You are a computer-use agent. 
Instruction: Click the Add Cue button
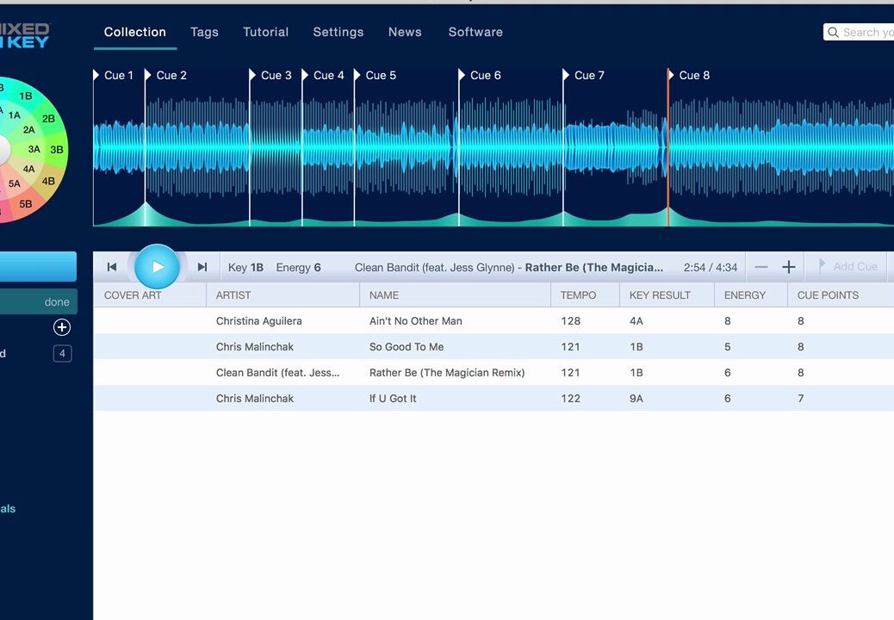click(847, 266)
